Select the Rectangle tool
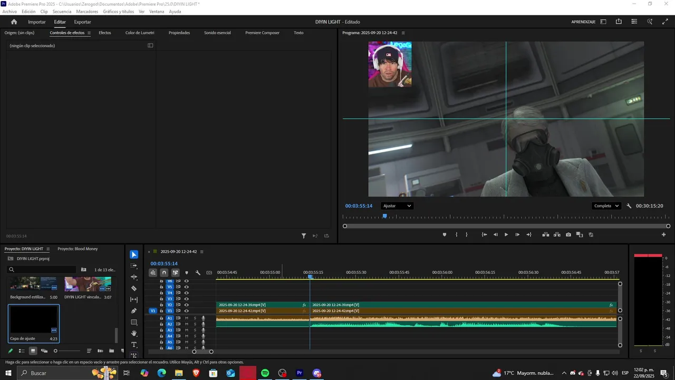The height and width of the screenshot is (380, 675). (x=134, y=322)
